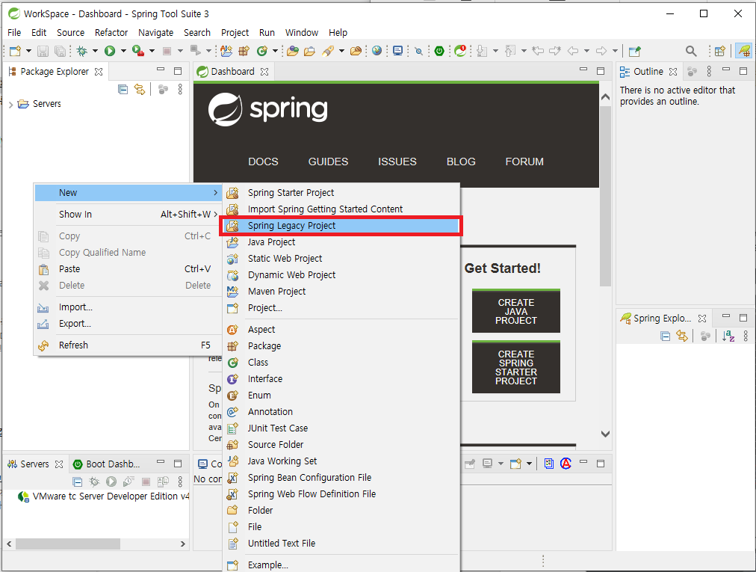Click the Open Perspective icon
This screenshot has height=572, width=756.
(720, 51)
